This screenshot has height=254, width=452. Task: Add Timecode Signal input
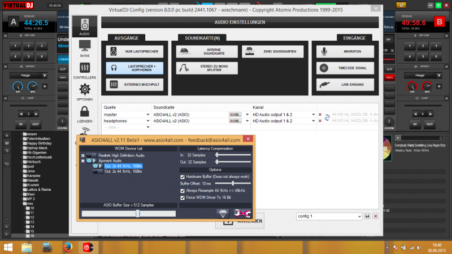point(345,68)
